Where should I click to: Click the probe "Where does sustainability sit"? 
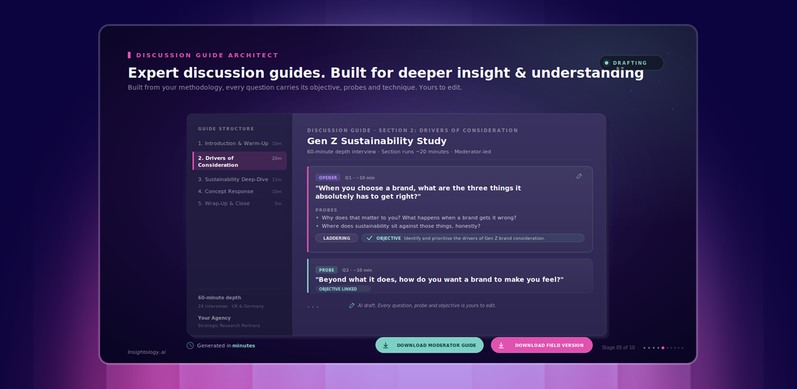coord(401,226)
